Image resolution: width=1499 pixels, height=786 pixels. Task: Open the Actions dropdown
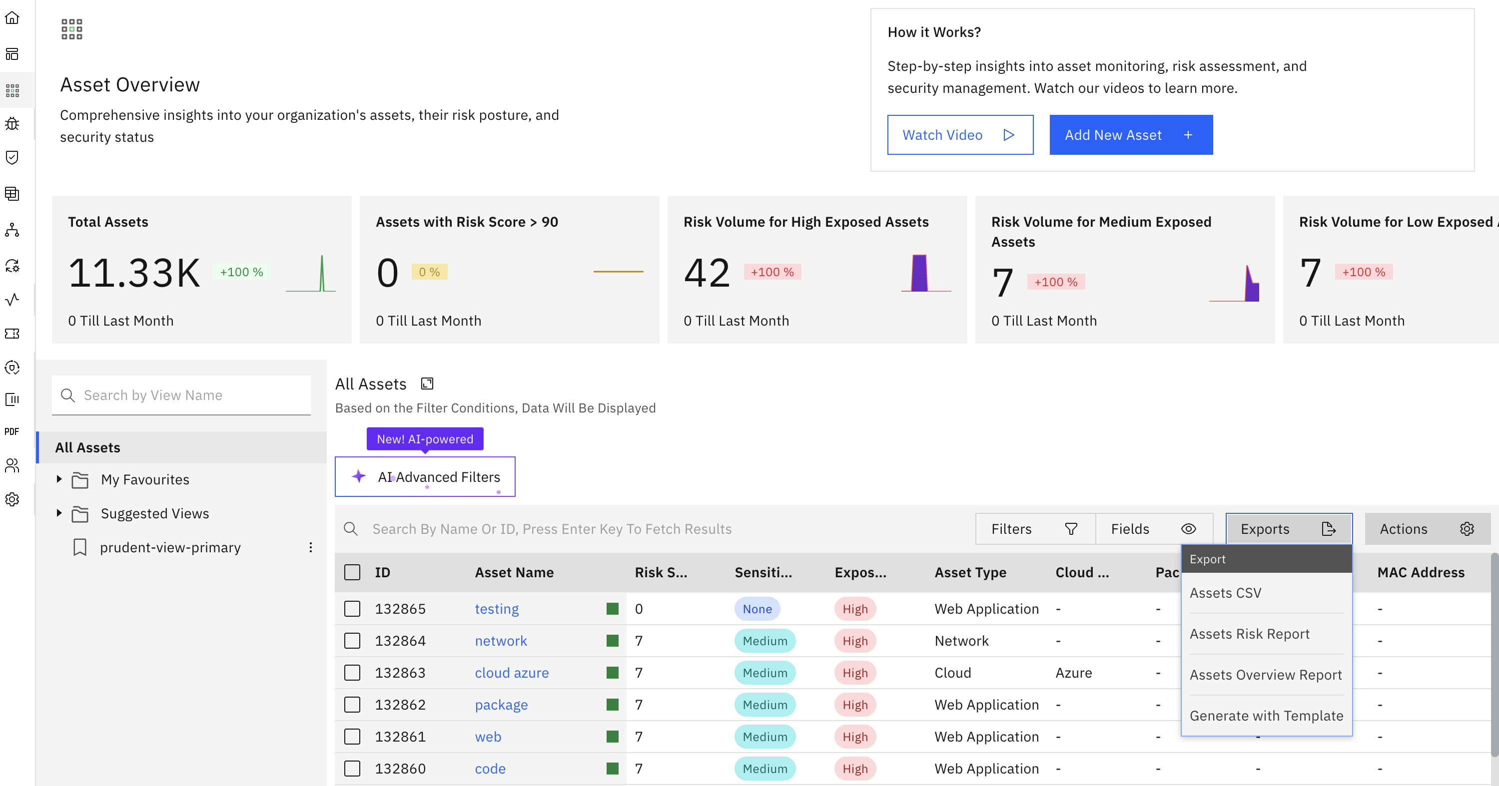click(1427, 528)
